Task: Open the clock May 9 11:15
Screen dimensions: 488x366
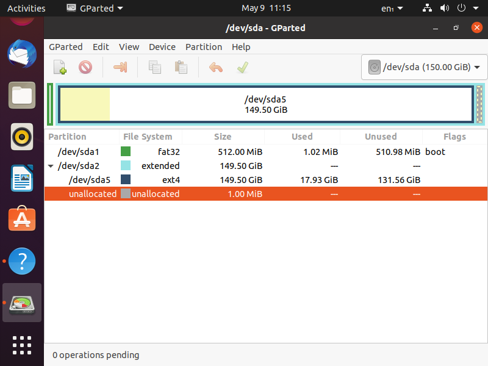Action: click(266, 8)
